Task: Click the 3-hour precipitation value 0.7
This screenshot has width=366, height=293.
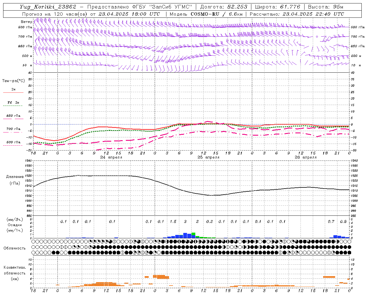Action: click(331, 221)
